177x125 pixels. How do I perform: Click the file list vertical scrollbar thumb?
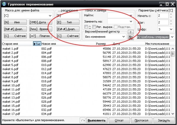tap(173, 54)
